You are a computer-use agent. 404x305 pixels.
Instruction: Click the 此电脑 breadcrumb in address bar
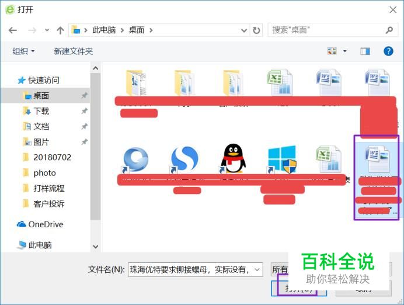(x=104, y=30)
